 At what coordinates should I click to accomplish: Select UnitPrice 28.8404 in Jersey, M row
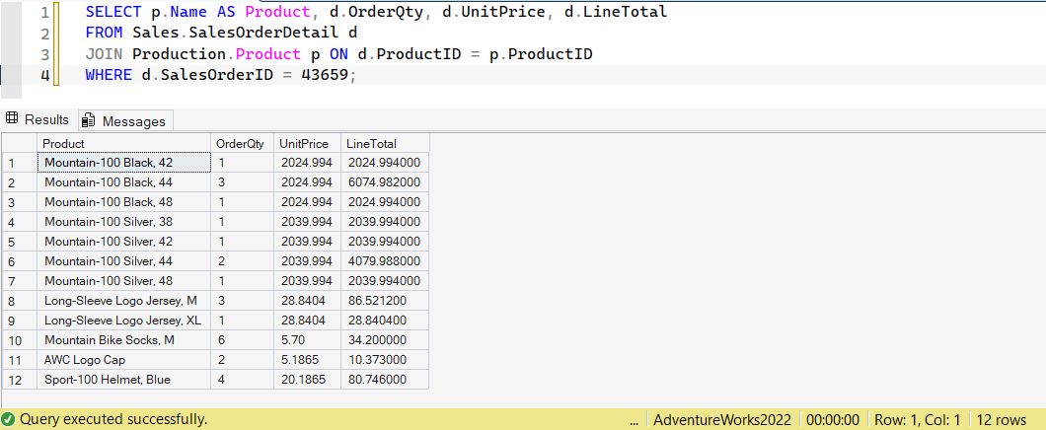[x=307, y=301]
